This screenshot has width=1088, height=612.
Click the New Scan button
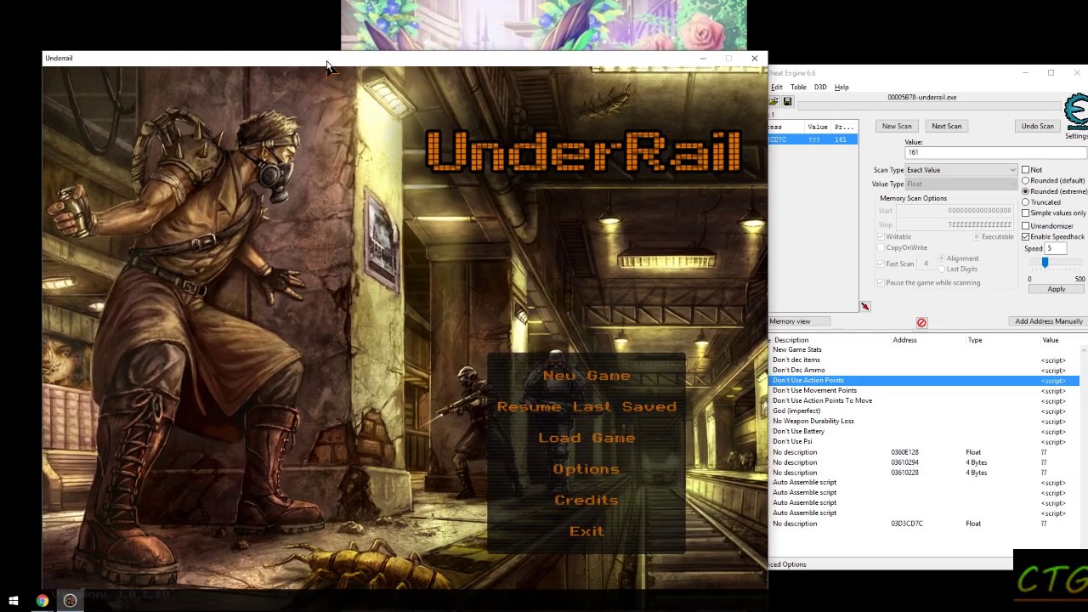click(897, 126)
